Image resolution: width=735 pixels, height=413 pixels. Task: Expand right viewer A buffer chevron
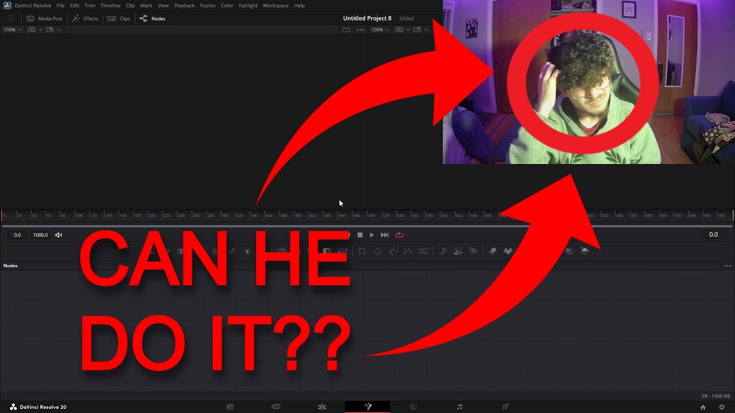[408, 30]
